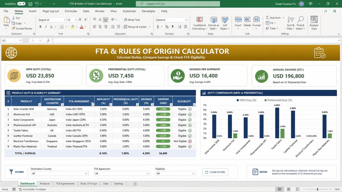Toggle middle vertical alignment
Viewport: 342px width, 192px height.
[x=100, y=20]
